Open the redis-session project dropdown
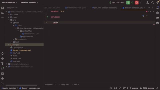 [x=9, y=2]
